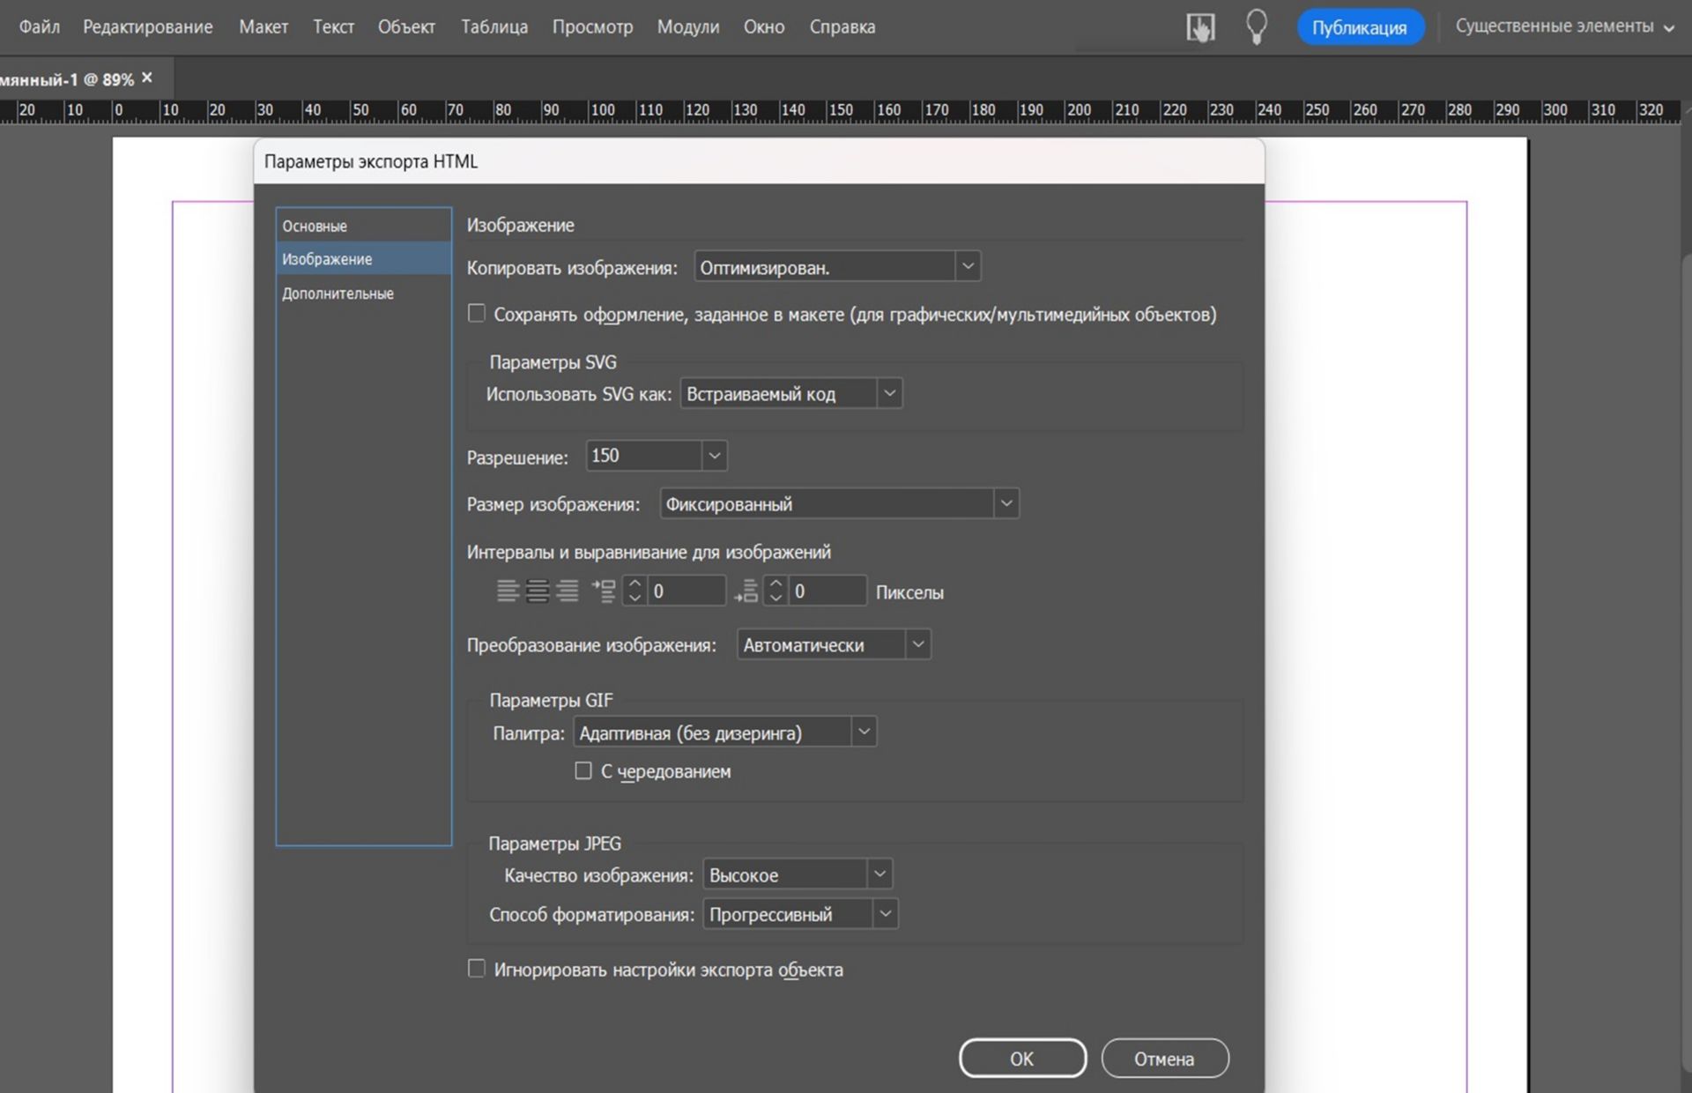Select the align right image icon
This screenshot has height=1093, width=1692.
tap(568, 591)
